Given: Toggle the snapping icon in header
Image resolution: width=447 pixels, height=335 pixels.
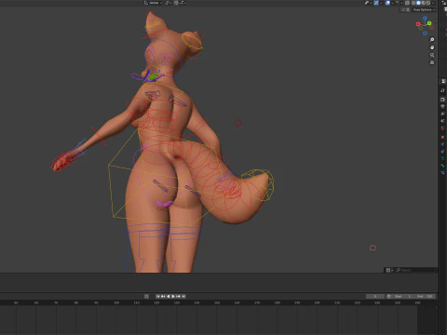Looking at the screenshot, I should (176, 3).
